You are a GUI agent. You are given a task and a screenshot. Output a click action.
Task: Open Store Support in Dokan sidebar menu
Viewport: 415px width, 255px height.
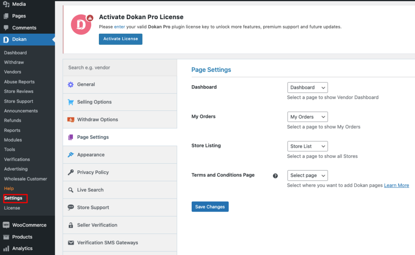[x=19, y=101]
